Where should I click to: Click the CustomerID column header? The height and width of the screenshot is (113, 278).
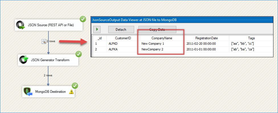tap(123, 38)
